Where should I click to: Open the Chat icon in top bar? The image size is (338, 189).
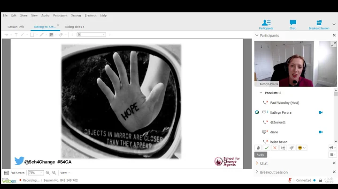click(292, 24)
